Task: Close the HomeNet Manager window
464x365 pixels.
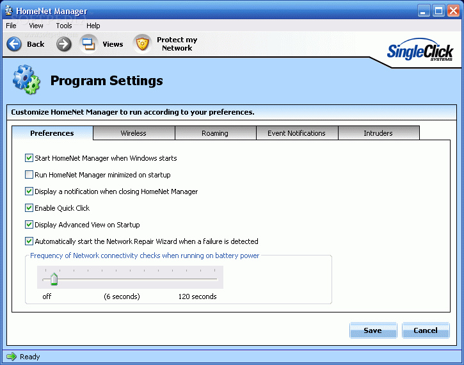Action: (x=453, y=12)
